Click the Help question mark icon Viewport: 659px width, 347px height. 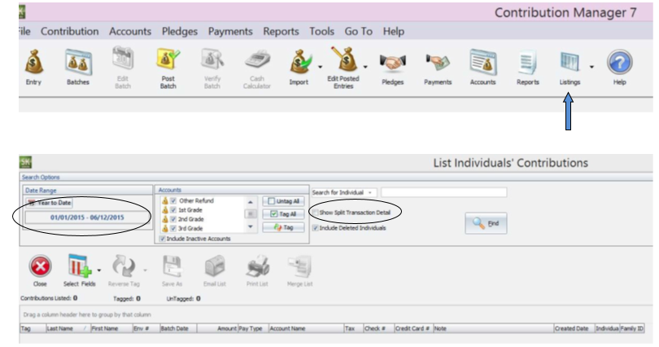click(x=619, y=62)
